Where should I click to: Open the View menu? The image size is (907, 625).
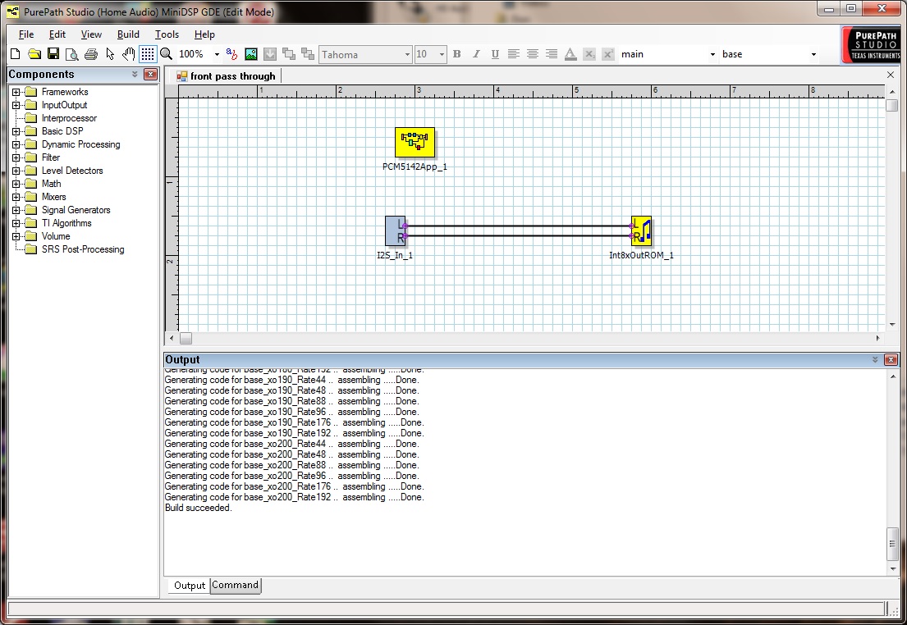[x=91, y=34]
